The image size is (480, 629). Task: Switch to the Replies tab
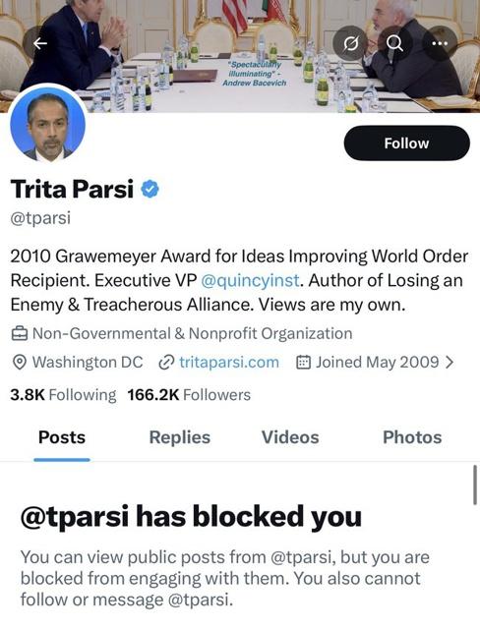click(180, 437)
